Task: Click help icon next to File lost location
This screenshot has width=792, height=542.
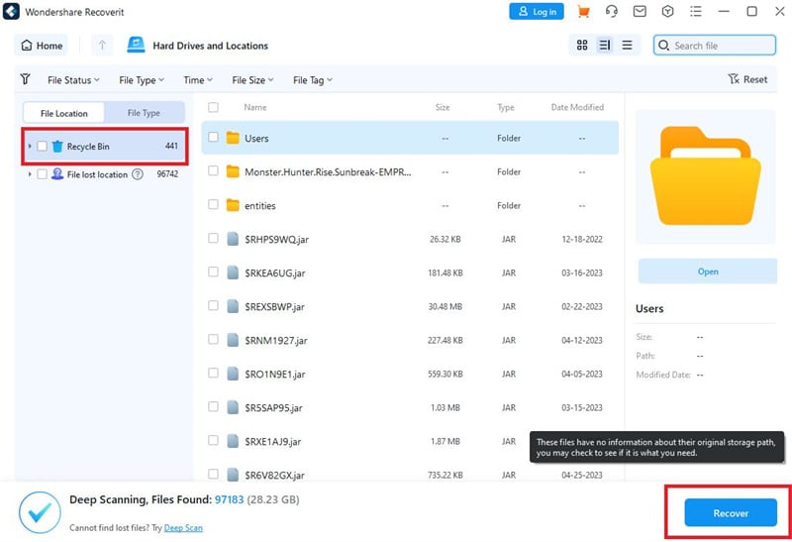Action: tap(138, 174)
